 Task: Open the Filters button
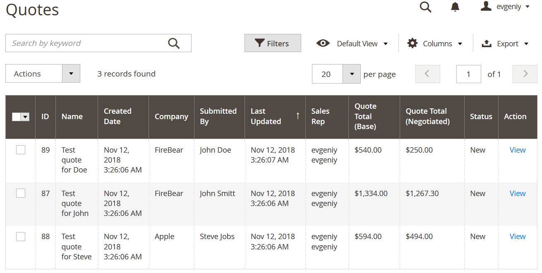(273, 43)
